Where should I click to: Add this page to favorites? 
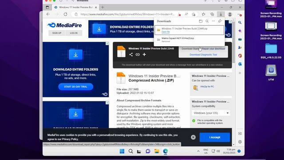193,14
